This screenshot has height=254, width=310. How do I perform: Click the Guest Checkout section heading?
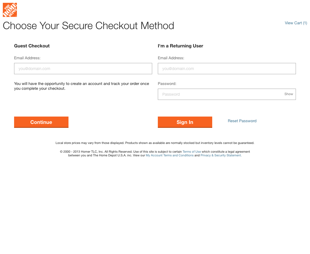point(32,46)
